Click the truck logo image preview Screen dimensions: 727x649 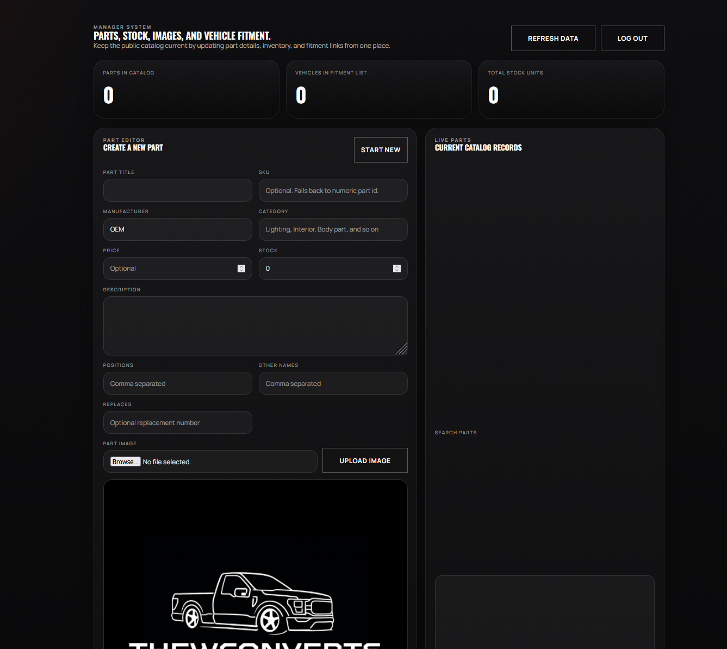[x=256, y=565]
